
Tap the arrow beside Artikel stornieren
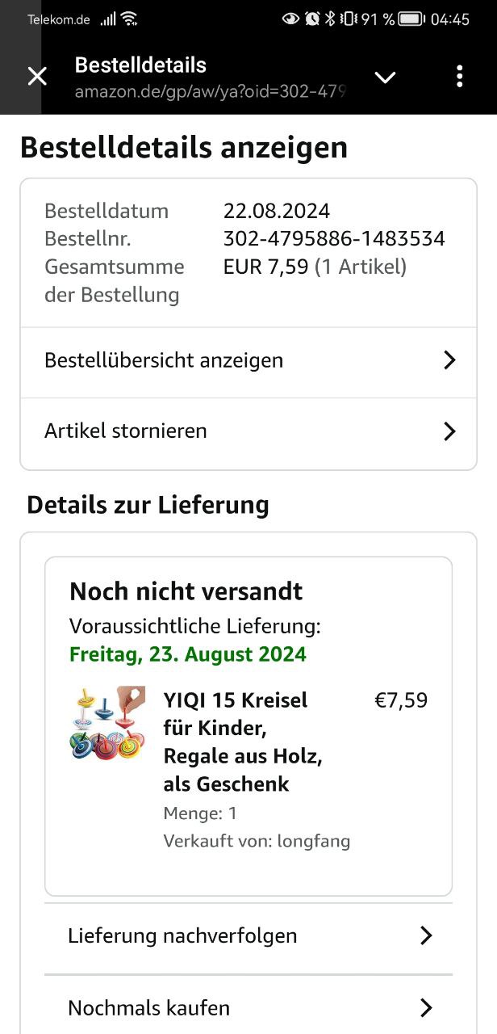[x=450, y=431]
